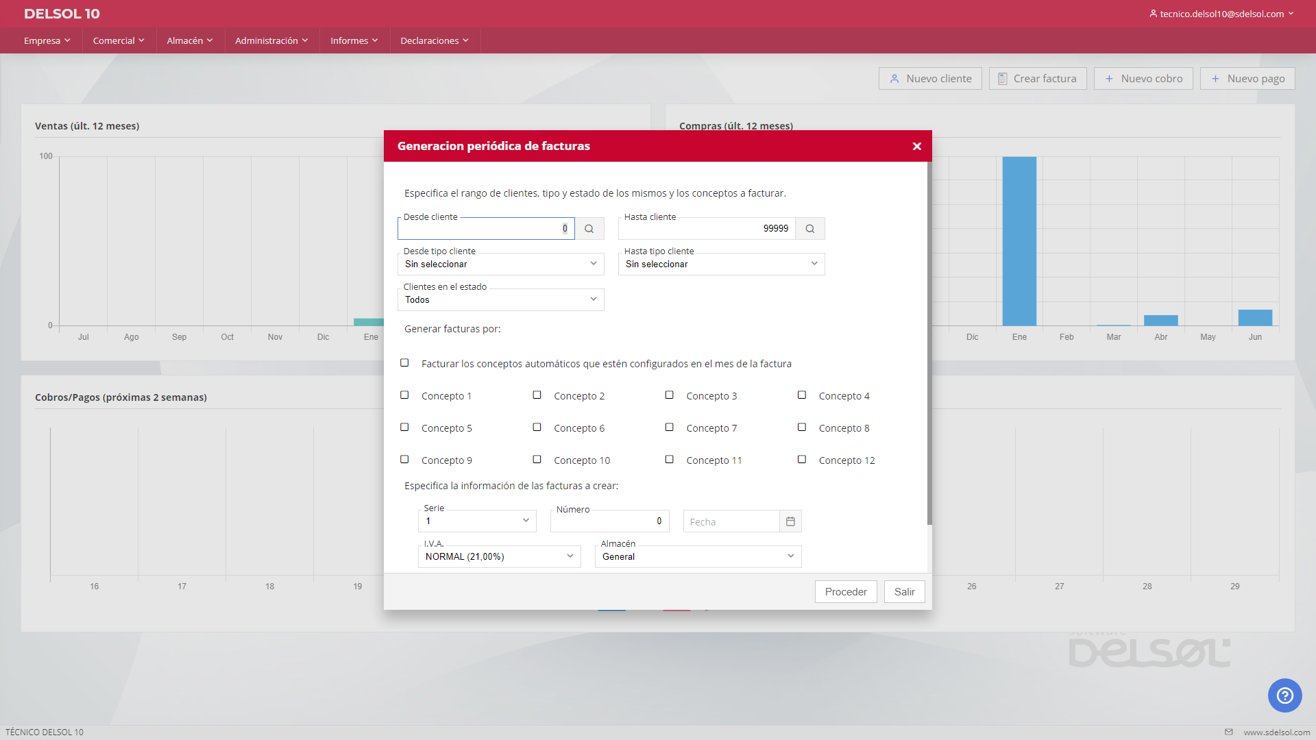
Task: Click the blue help question mark icon
Action: pyautogui.click(x=1284, y=695)
